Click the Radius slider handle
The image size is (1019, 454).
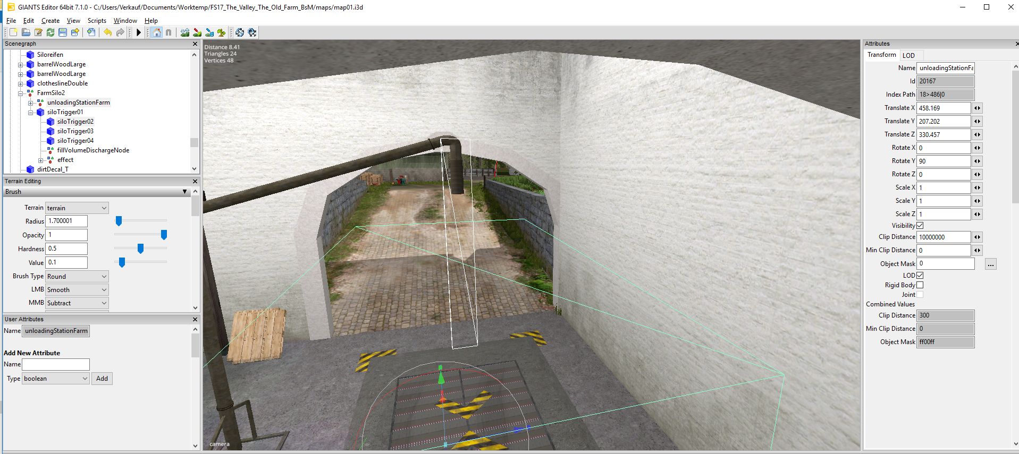(x=119, y=221)
